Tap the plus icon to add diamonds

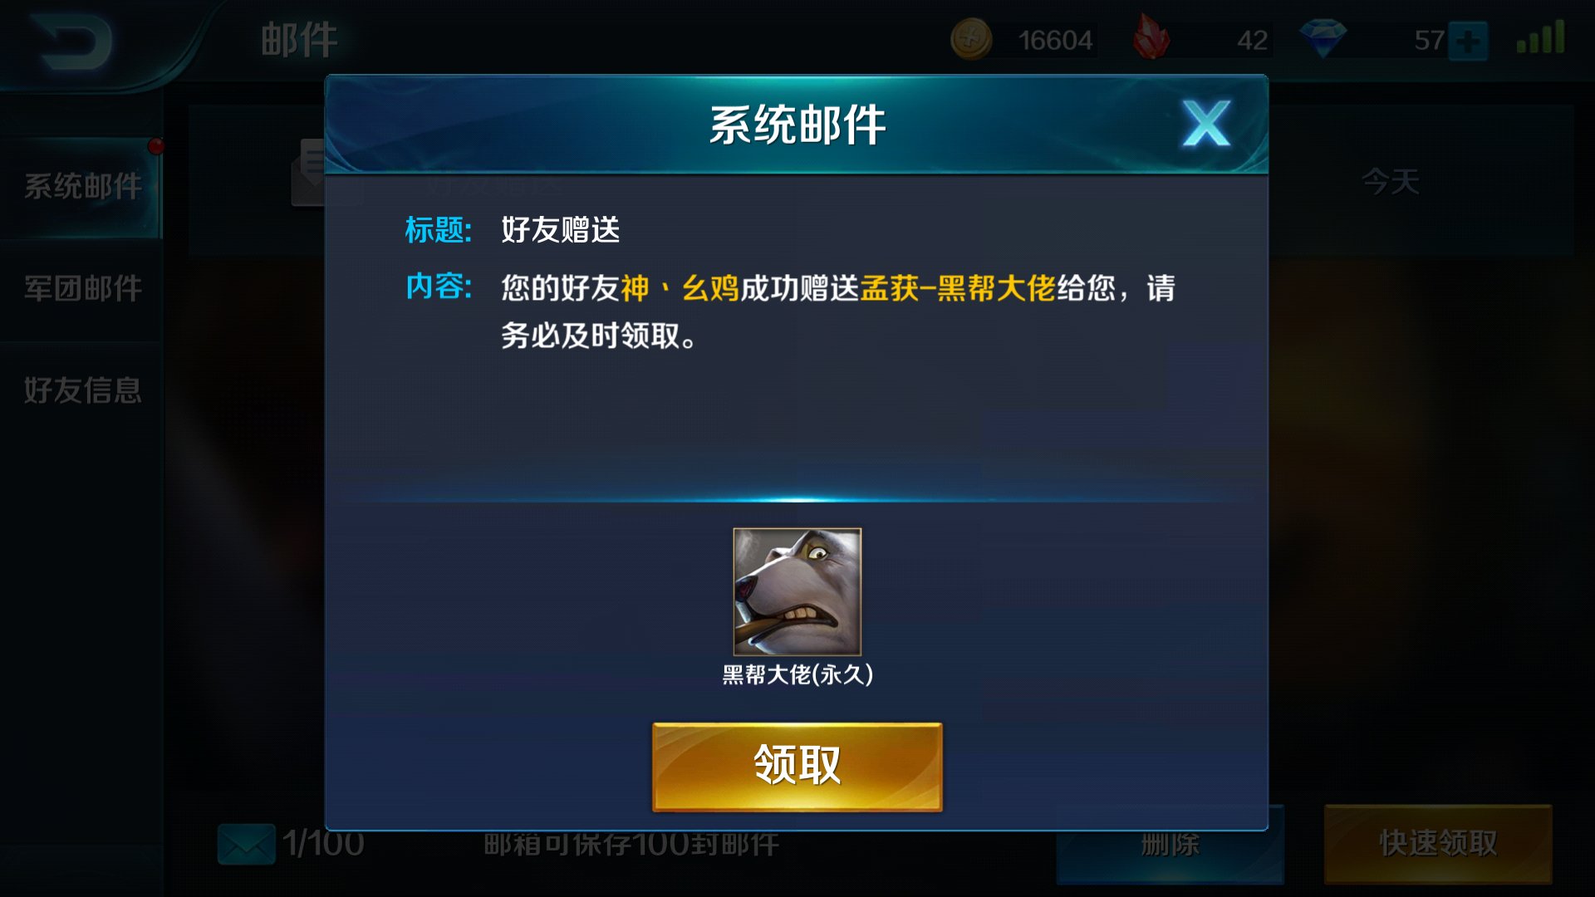(x=1469, y=41)
